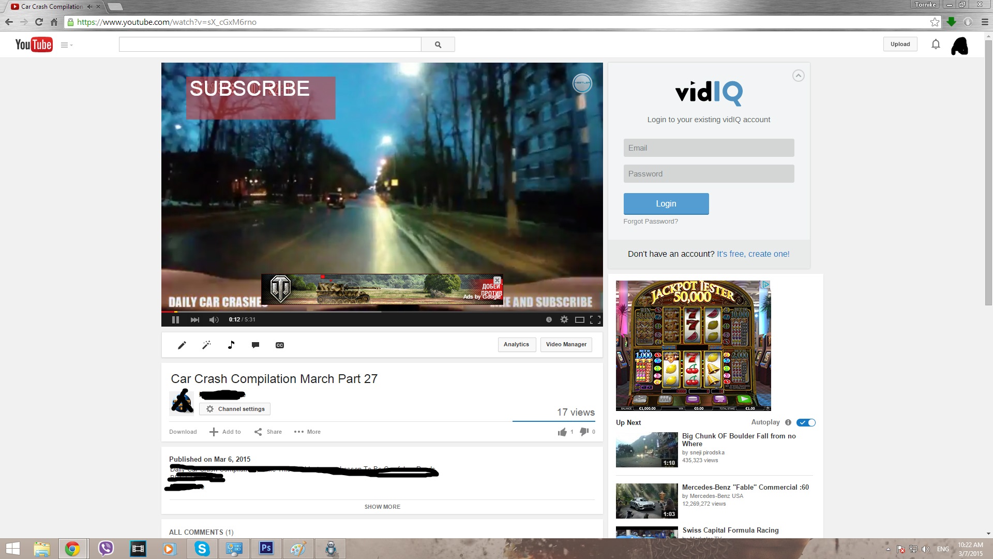
Task: Open magic wand enhancements tool
Action: [x=206, y=345]
